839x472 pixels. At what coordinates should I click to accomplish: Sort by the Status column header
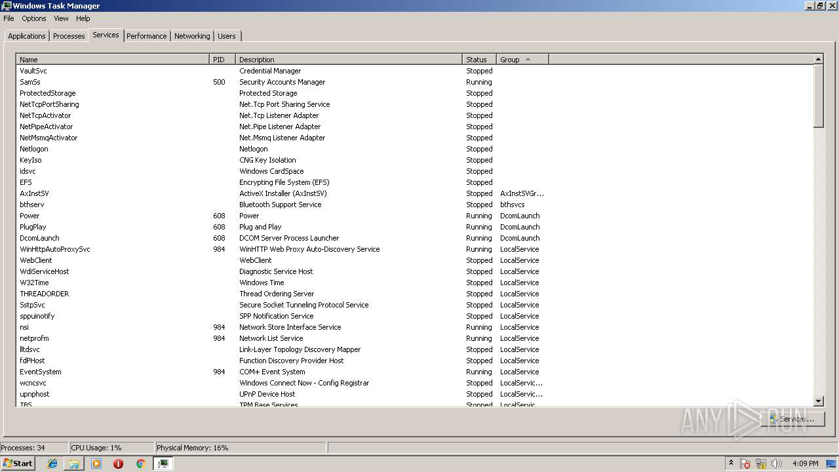pos(479,60)
